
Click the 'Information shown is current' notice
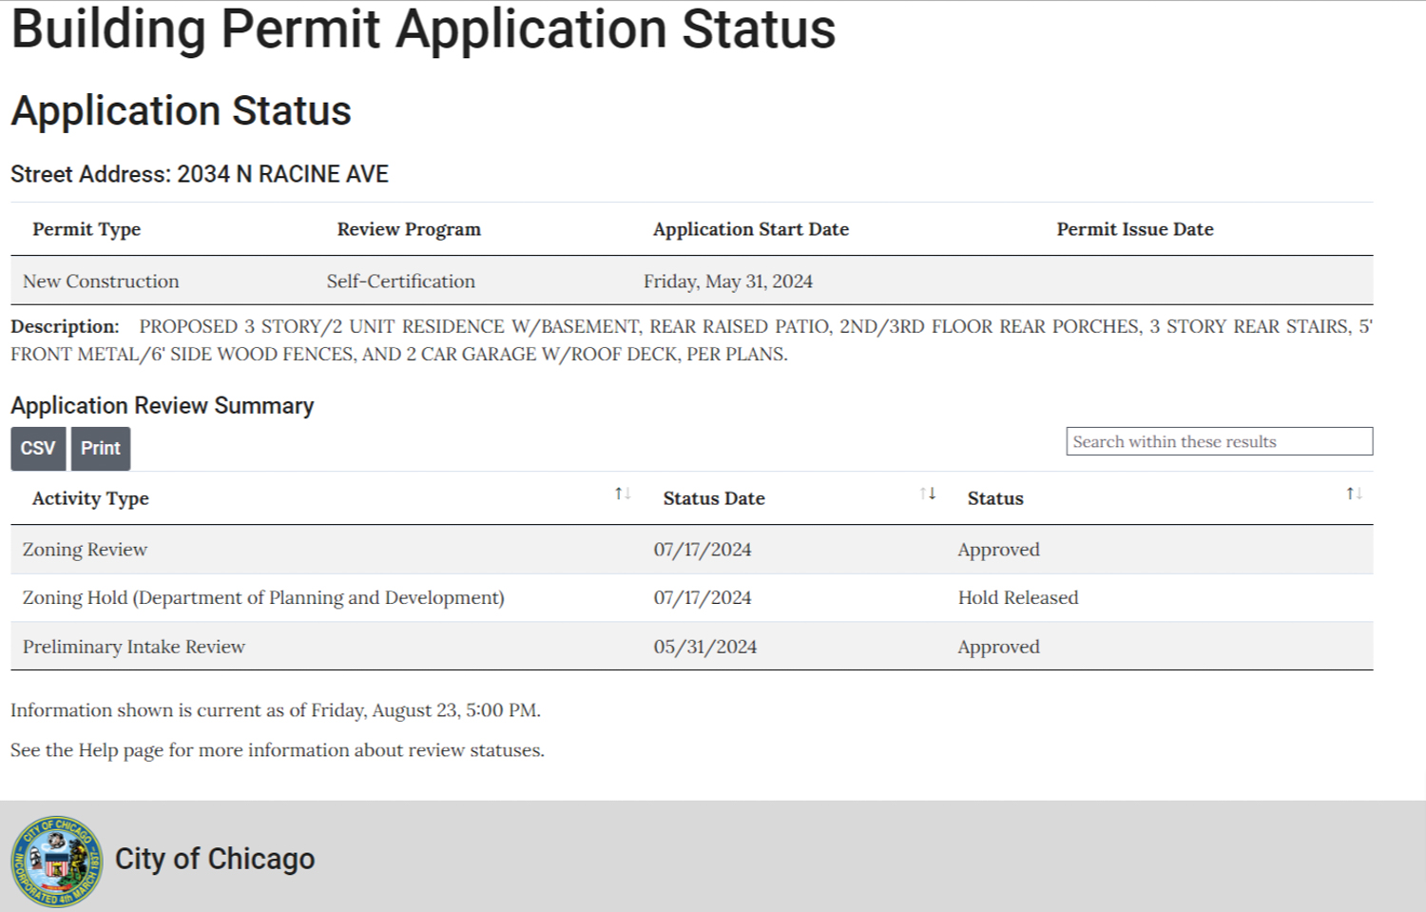click(x=276, y=710)
